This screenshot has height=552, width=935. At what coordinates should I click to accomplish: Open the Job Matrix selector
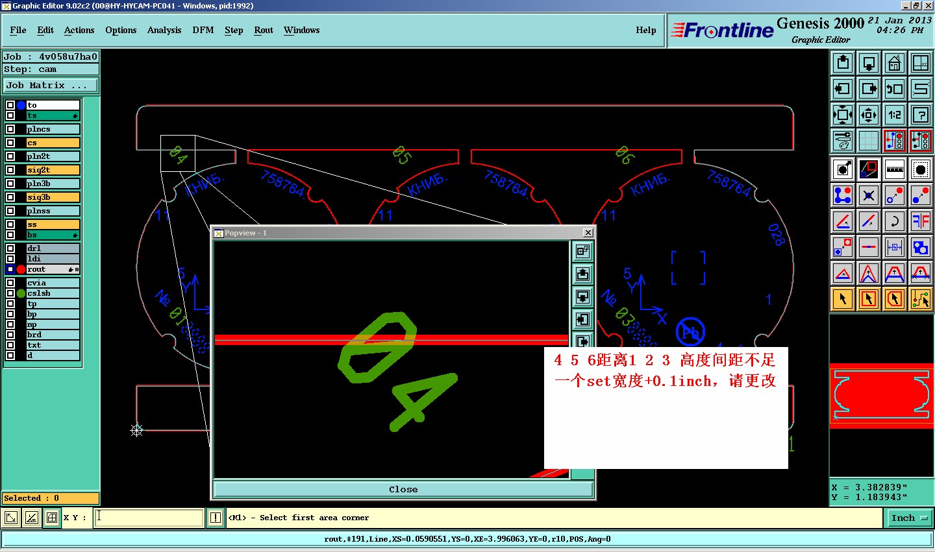pyautogui.click(x=51, y=85)
